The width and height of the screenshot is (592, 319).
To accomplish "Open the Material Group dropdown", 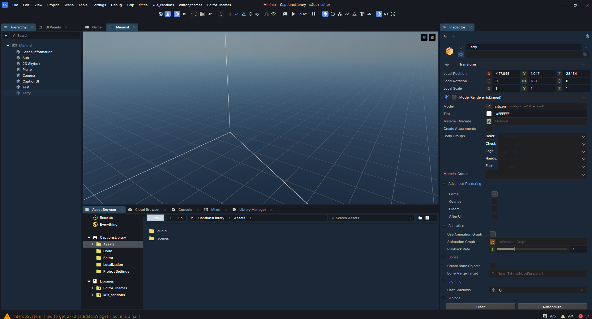I will (536, 174).
